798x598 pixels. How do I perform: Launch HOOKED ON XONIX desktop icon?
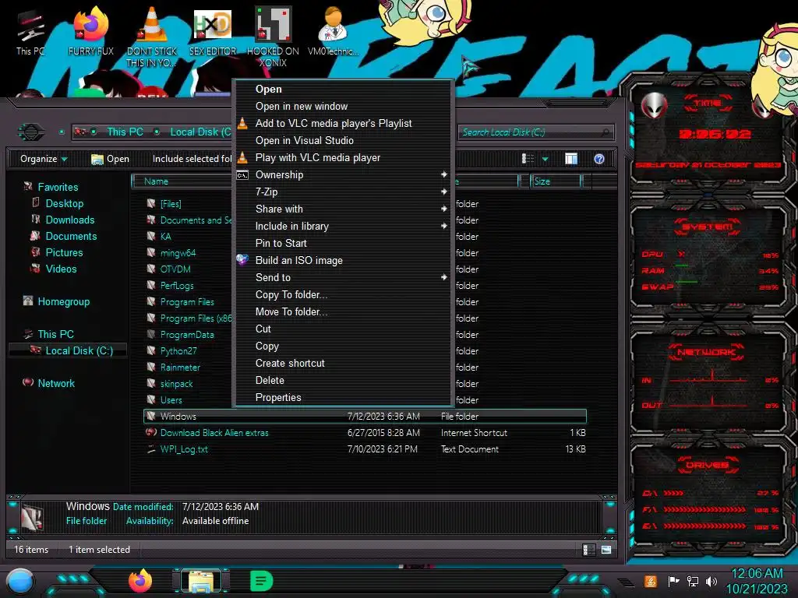click(273, 37)
